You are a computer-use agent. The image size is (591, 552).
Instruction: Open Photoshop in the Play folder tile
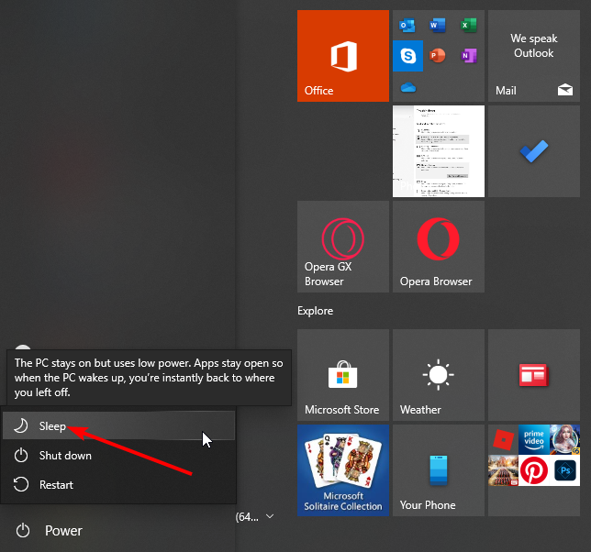click(565, 470)
